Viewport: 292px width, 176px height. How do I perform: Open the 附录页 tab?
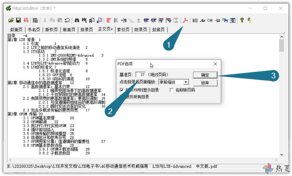(141, 30)
